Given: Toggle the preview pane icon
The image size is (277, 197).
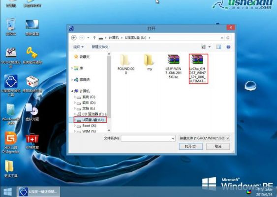Looking at the screenshot, I should tap(218, 47).
